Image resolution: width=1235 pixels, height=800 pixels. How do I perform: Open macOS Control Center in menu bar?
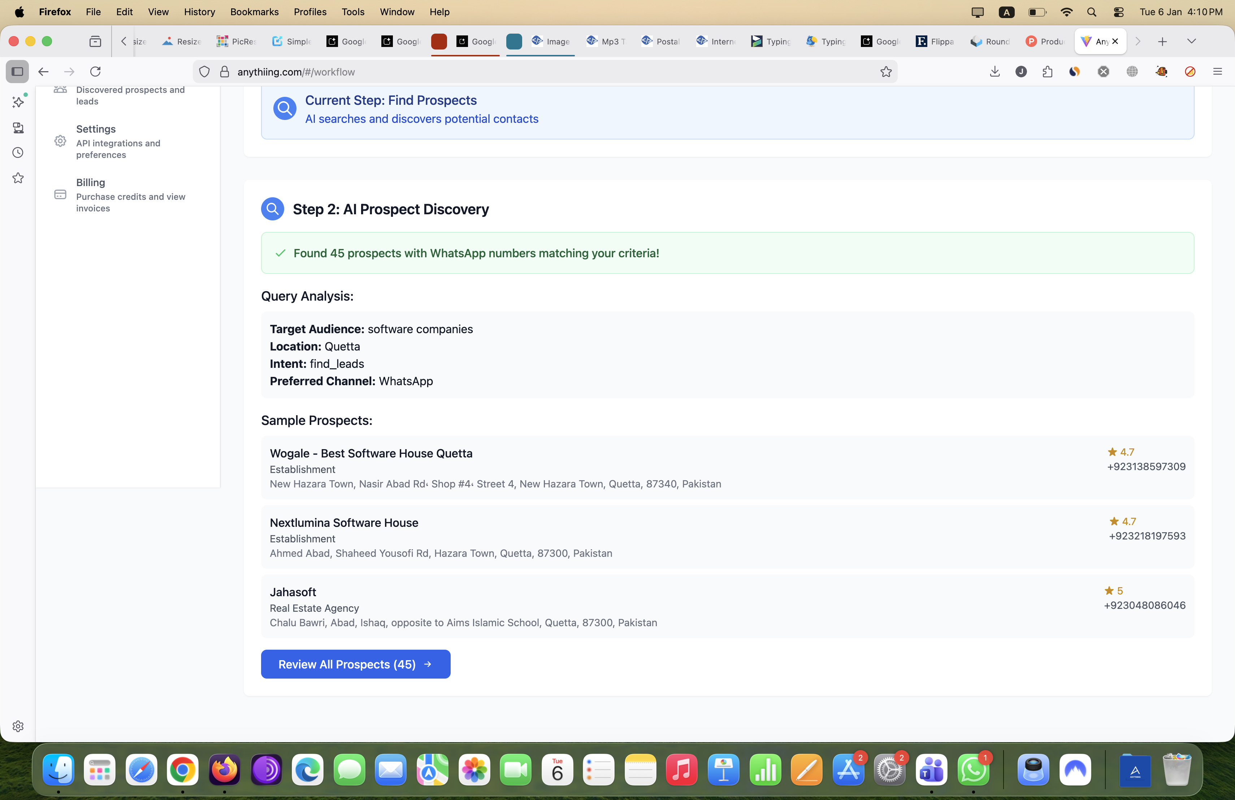click(1118, 12)
